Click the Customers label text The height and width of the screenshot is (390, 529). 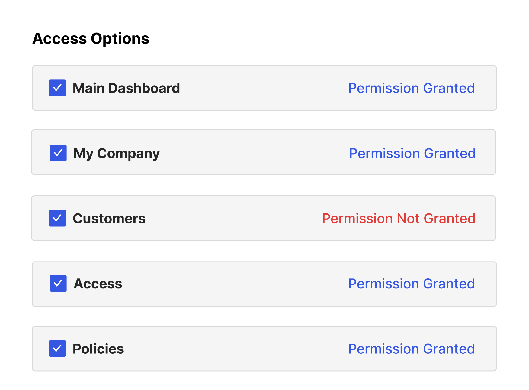pyautogui.click(x=109, y=219)
